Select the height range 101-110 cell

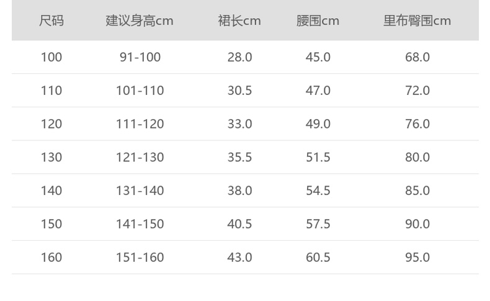140,91
